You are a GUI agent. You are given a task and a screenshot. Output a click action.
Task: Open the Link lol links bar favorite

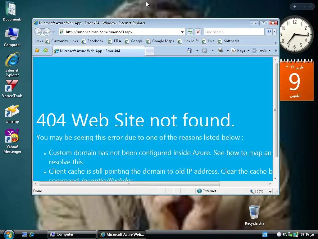188,41
